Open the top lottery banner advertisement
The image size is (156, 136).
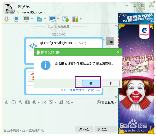136,18
